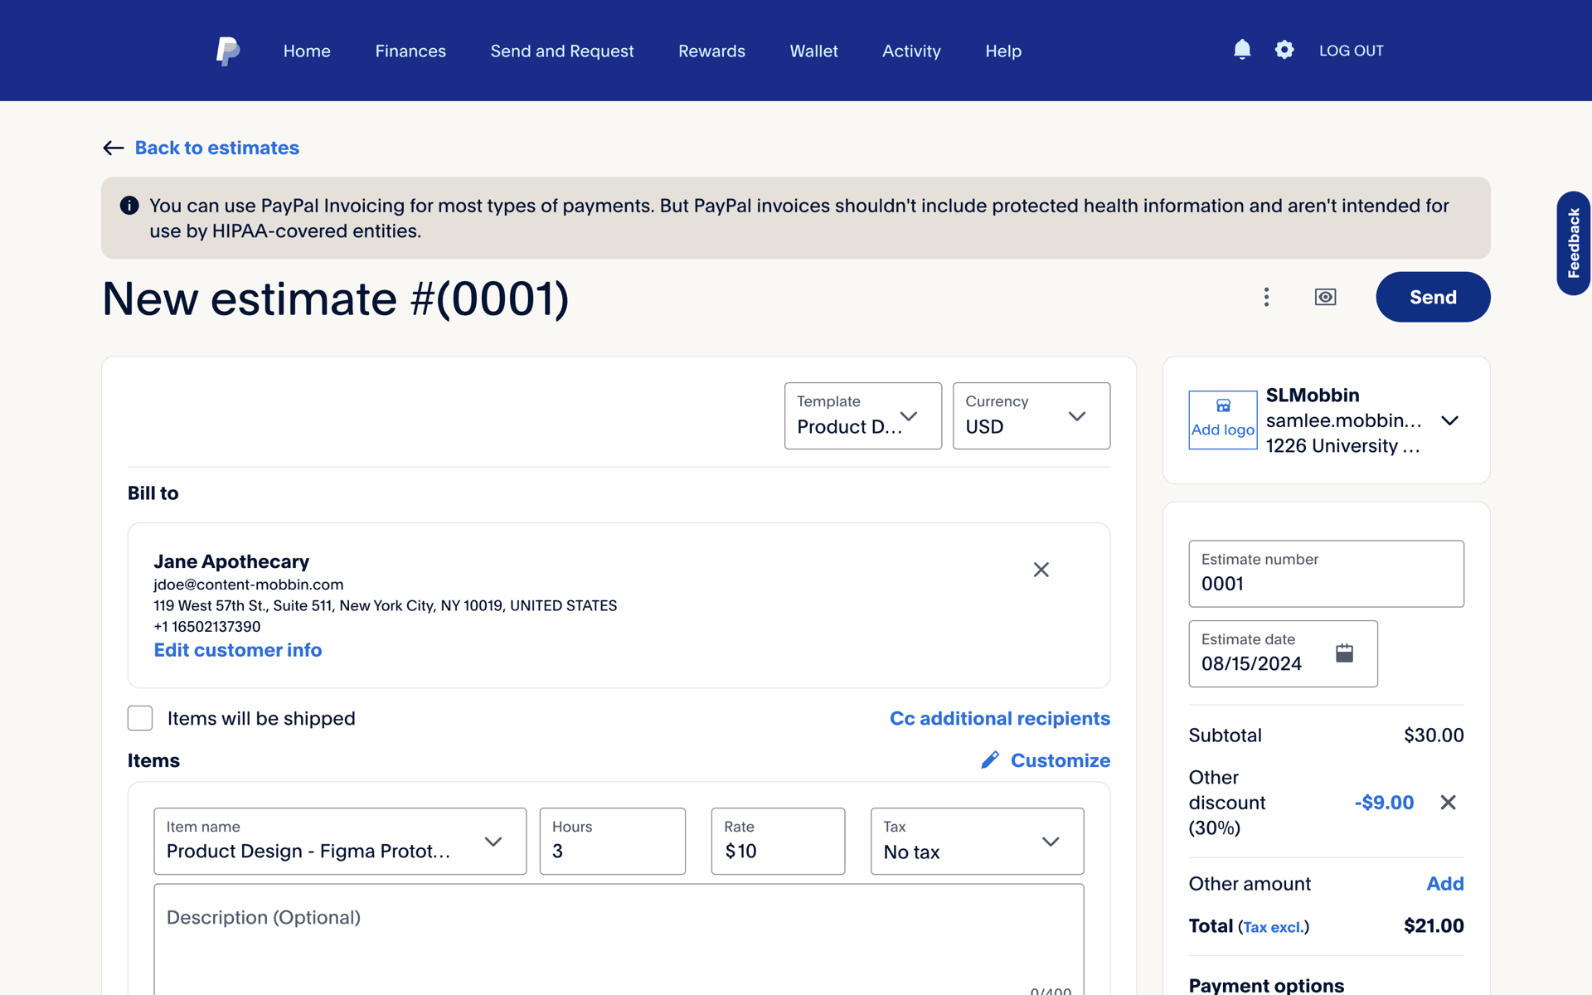Preview the estimate with the eye icon
Image resolution: width=1592 pixels, height=995 pixels.
point(1325,297)
